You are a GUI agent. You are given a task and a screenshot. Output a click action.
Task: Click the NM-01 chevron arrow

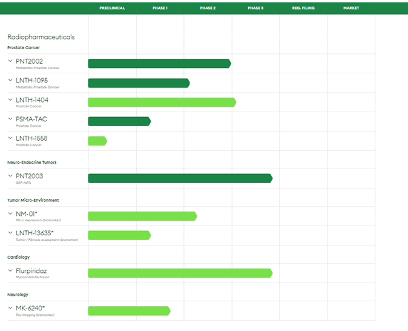(10, 214)
